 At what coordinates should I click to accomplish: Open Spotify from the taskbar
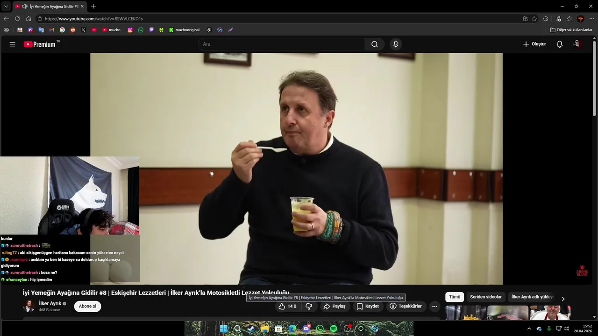pos(334,329)
